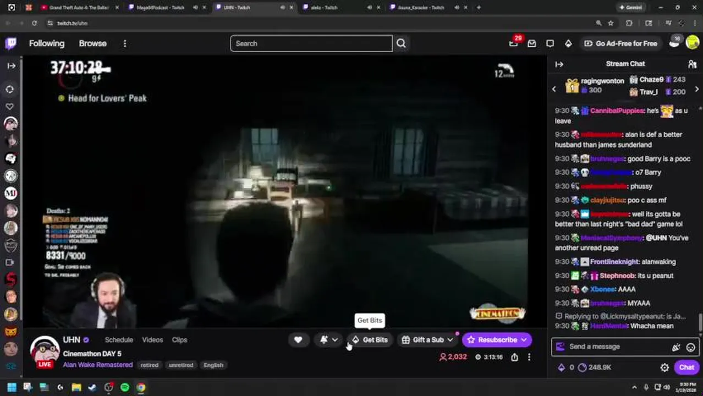The image size is (703, 396).
Task: Open the notifications inbox icon
Action: point(531,43)
